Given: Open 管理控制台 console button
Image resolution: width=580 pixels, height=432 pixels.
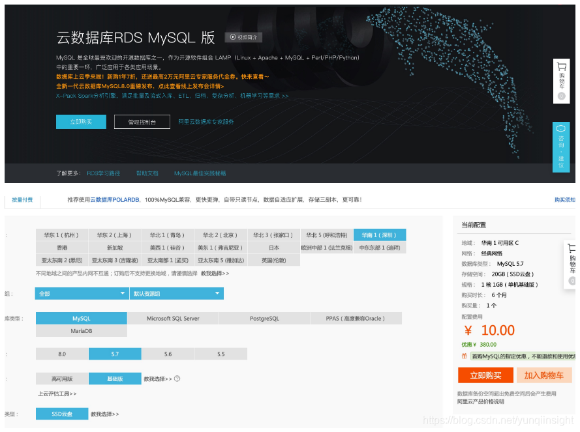Looking at the screenshot, I should pos(142,122).
